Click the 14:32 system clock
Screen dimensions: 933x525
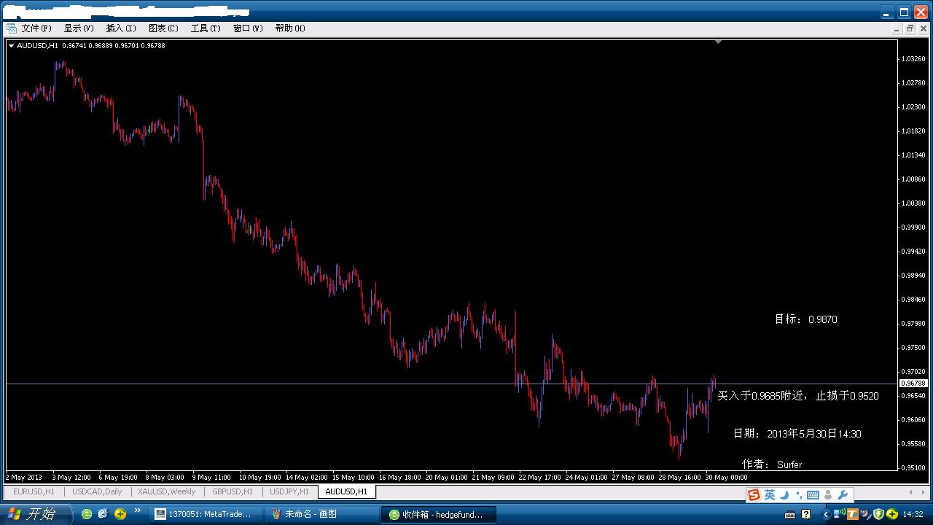pos(913,514)
